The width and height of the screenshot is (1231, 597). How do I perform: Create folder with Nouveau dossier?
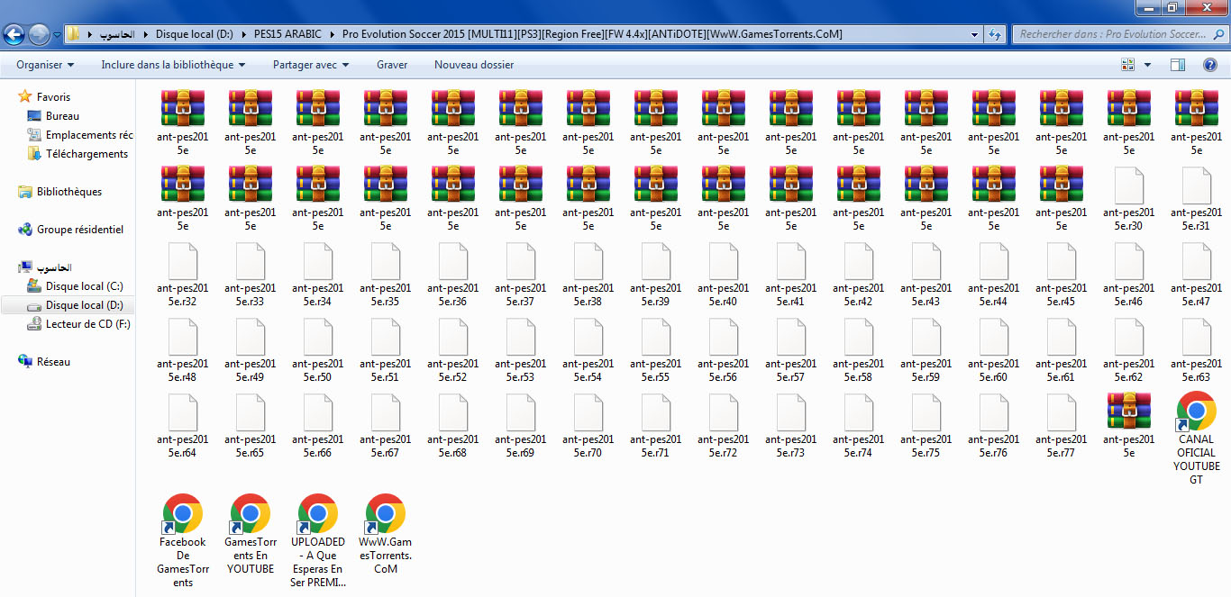tap(474, 65)
